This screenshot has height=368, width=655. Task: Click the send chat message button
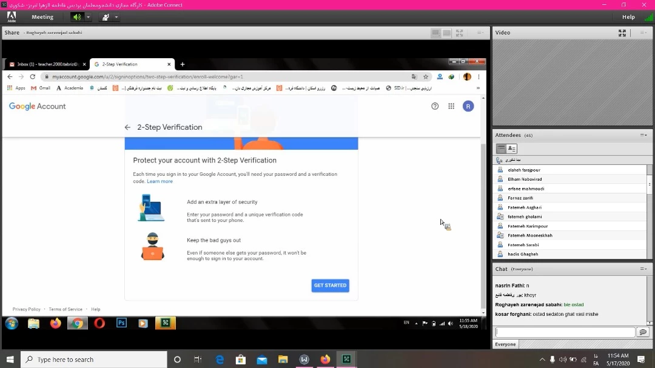tap(643, 332)
